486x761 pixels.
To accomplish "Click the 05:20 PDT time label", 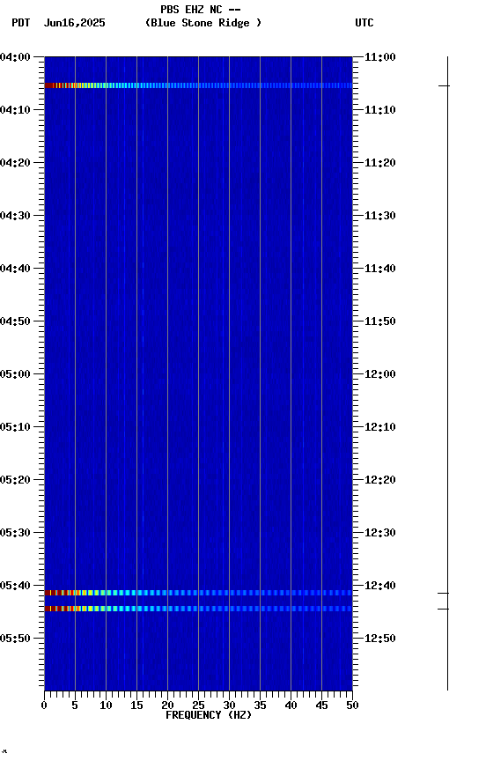I will pyautogui.click(x=15, y=480).
